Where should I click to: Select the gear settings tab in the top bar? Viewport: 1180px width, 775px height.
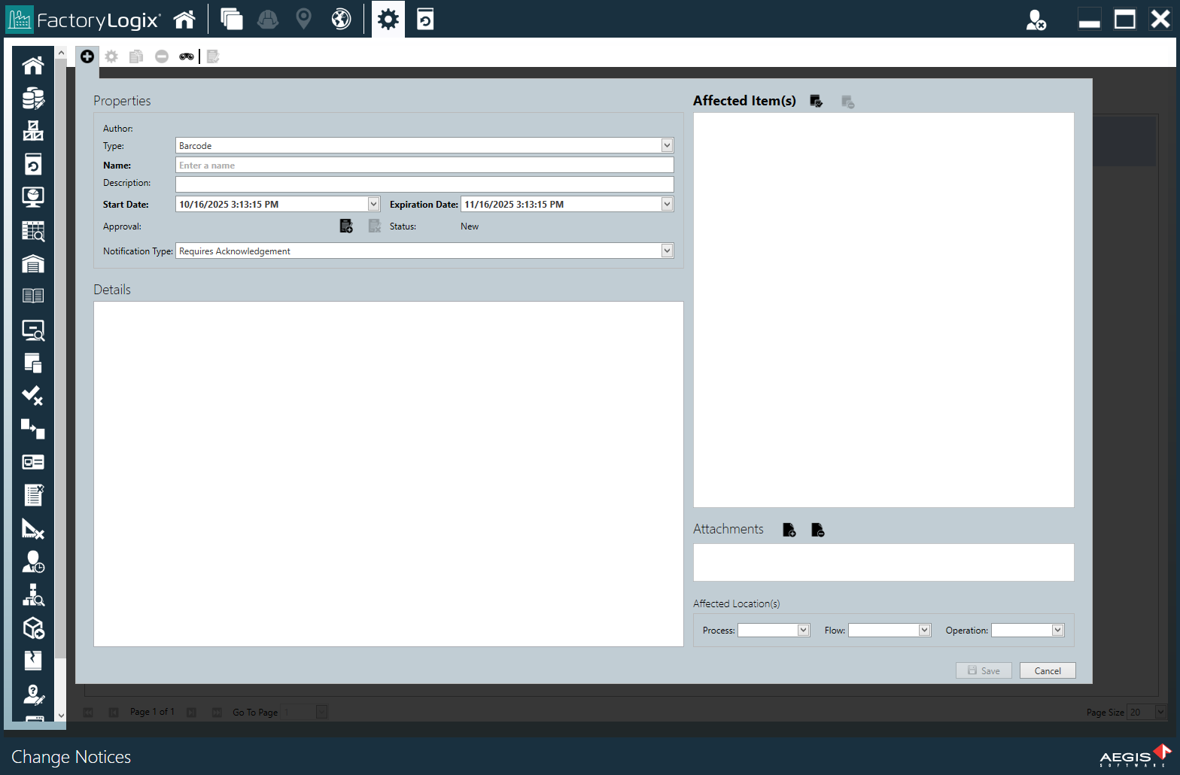pos(388,19)
